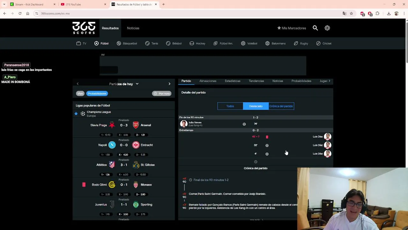Viewport: 408px width, 230px height.
Task: Open the browser extensions puzzle icon
Action: coord(377,13)
